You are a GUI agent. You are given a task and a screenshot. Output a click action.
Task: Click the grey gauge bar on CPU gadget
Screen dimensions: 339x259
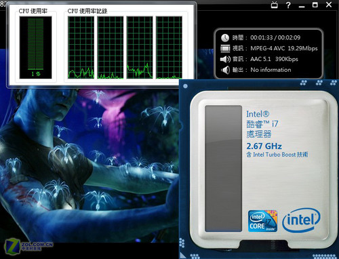223,168
